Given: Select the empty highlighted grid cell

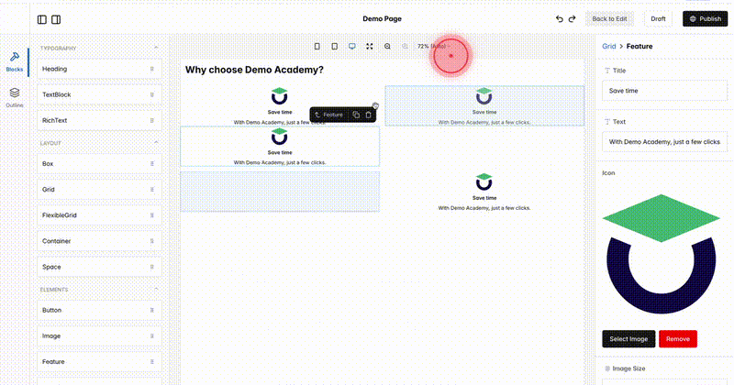Looking at the screenshot, I should point(280,192).
